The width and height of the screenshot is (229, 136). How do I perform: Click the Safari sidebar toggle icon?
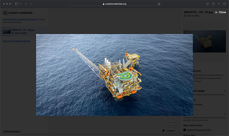click(16, 4)
